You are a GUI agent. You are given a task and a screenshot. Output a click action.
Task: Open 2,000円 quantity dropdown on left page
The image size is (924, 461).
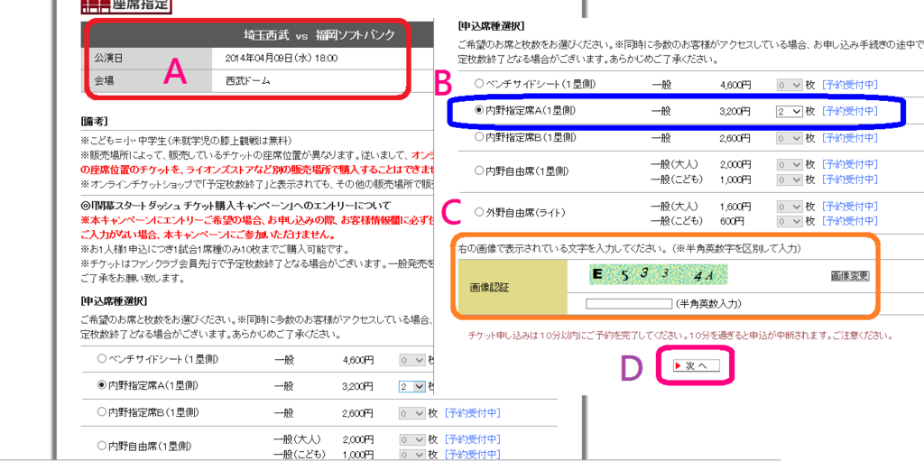412,439
